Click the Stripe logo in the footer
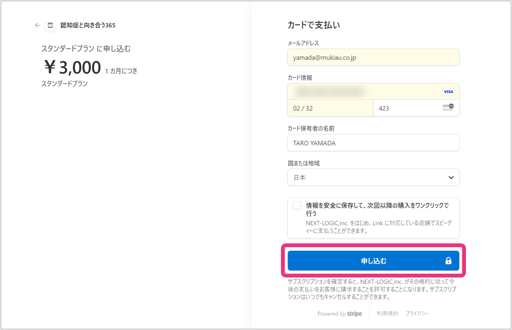Image resolution: width=512 pixels, height=330 pixels. pyautogui.click(x=354, y=314)
